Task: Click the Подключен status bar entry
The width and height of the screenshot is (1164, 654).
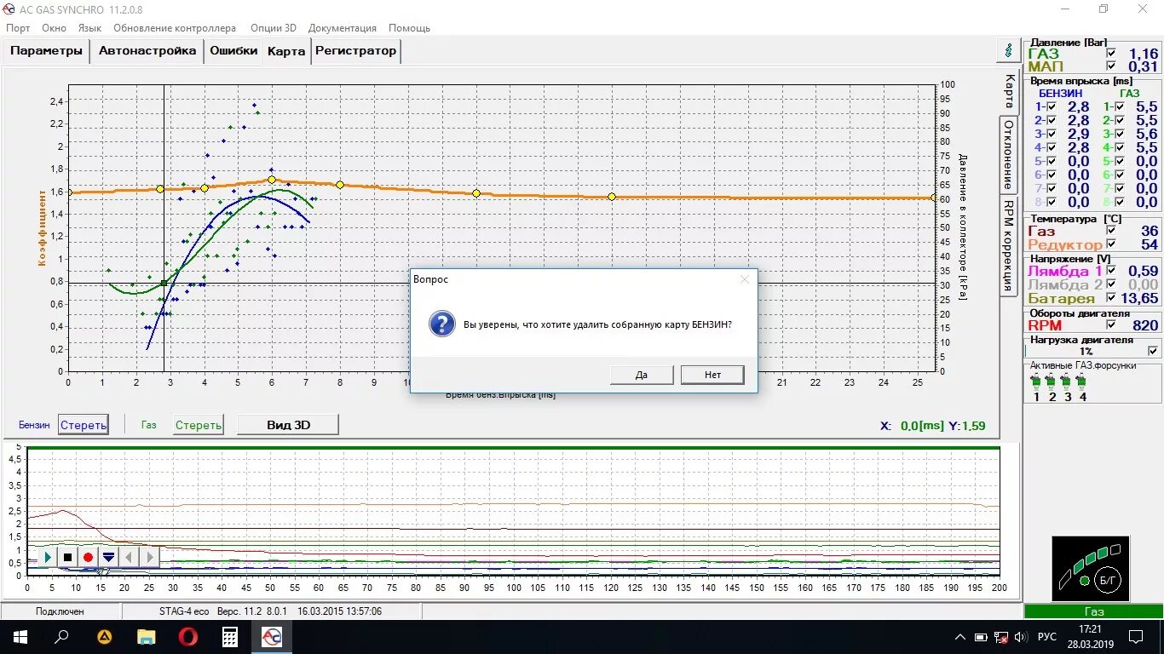Action: click(60, 611)
